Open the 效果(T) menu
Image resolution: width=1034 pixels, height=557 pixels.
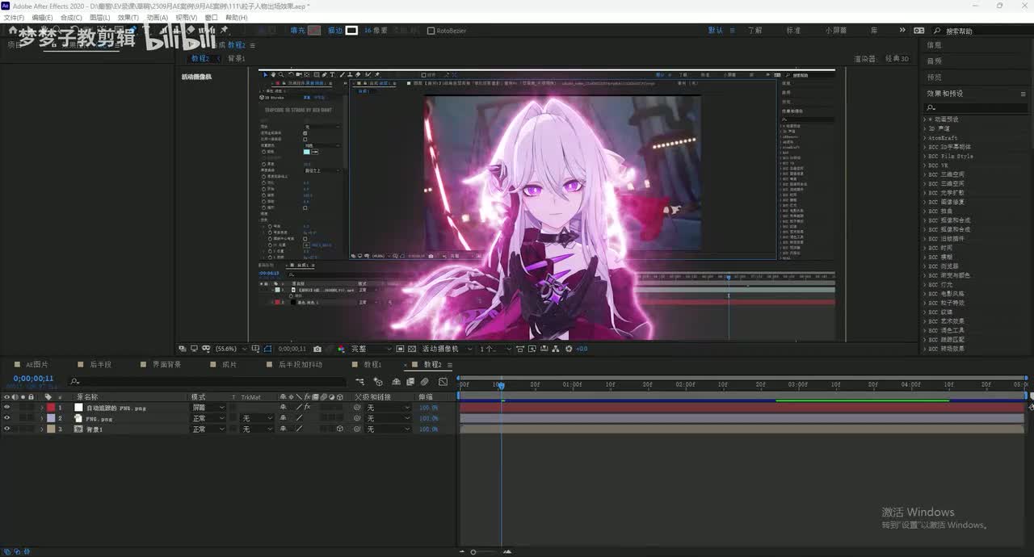point(128,17)
